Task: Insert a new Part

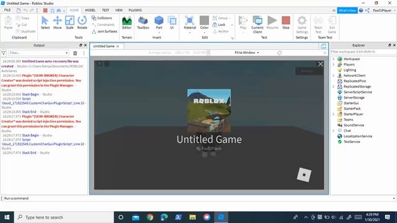Action: [x=159, y=24]
